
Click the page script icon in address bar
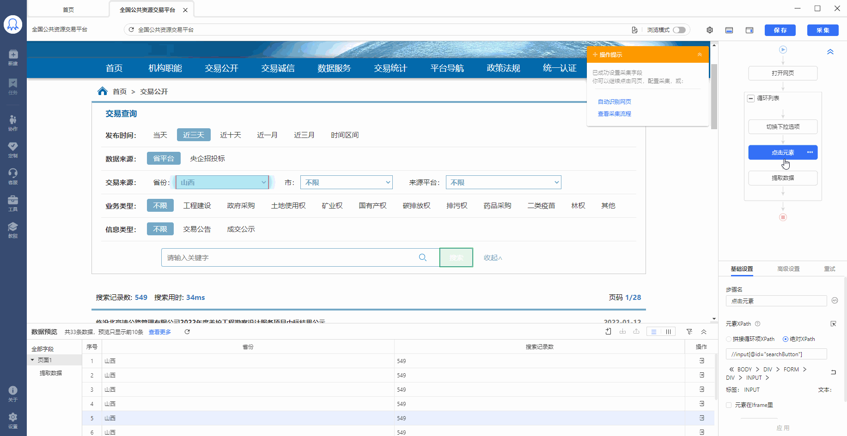pyautogui.click(x=635, y=30)
